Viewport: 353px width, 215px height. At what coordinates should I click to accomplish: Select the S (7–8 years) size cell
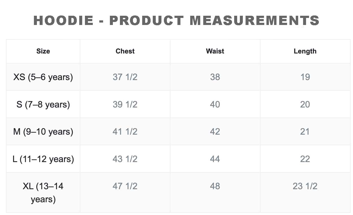[x=43, y=105]
